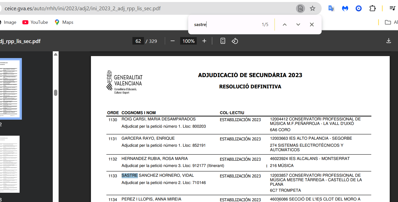This screenshot has width=398, height=202.
Task: Click the text 6A6 CORO
Action: click(280, 130)
